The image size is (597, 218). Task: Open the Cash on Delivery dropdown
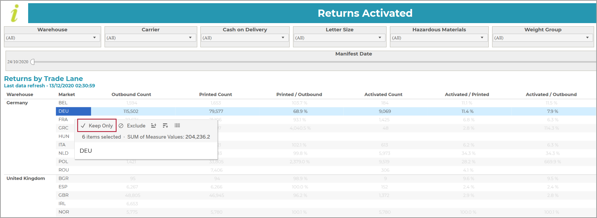pos(245,38)
